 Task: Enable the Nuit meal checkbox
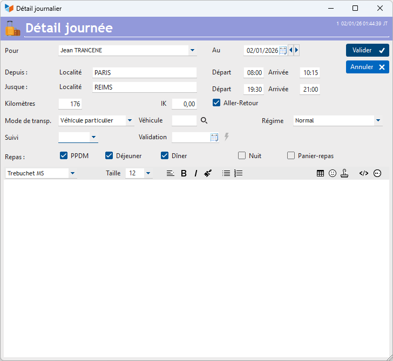point(242,156)
